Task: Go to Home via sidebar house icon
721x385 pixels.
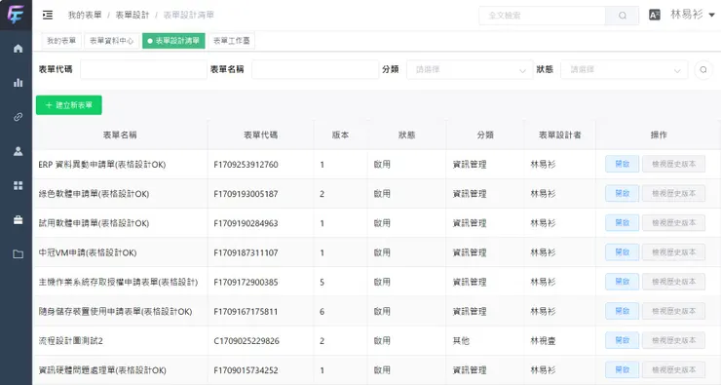Action: (x=18, y=49)
